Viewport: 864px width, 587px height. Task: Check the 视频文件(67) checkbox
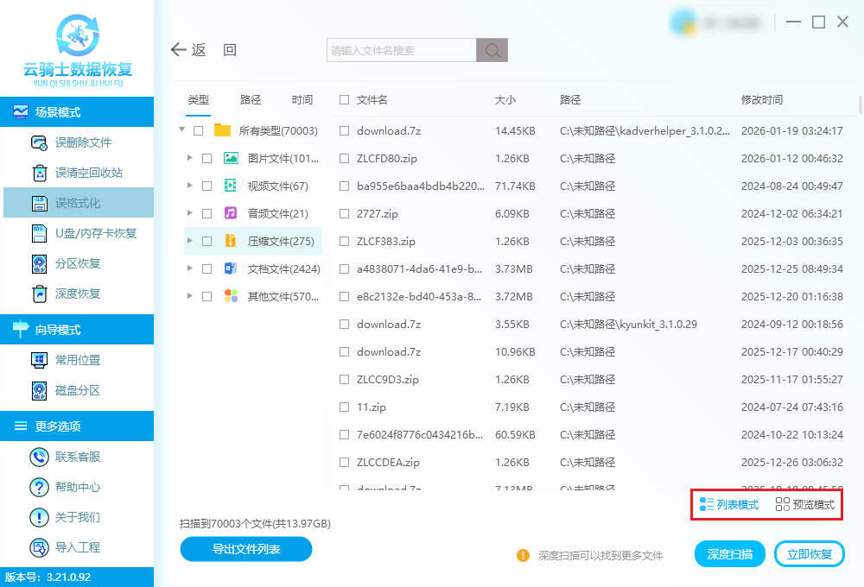pos(207,186)
